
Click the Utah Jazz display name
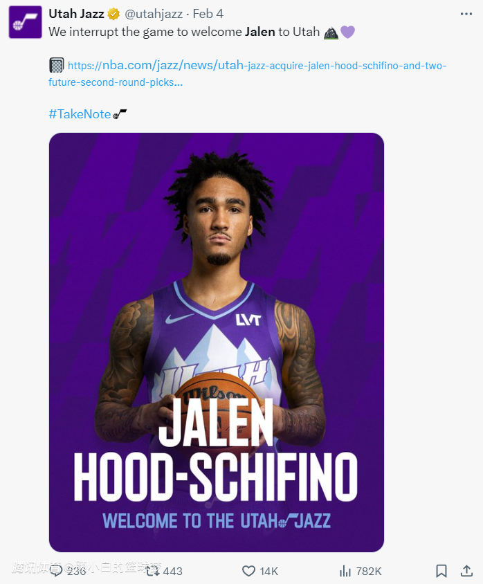point(76,14)
